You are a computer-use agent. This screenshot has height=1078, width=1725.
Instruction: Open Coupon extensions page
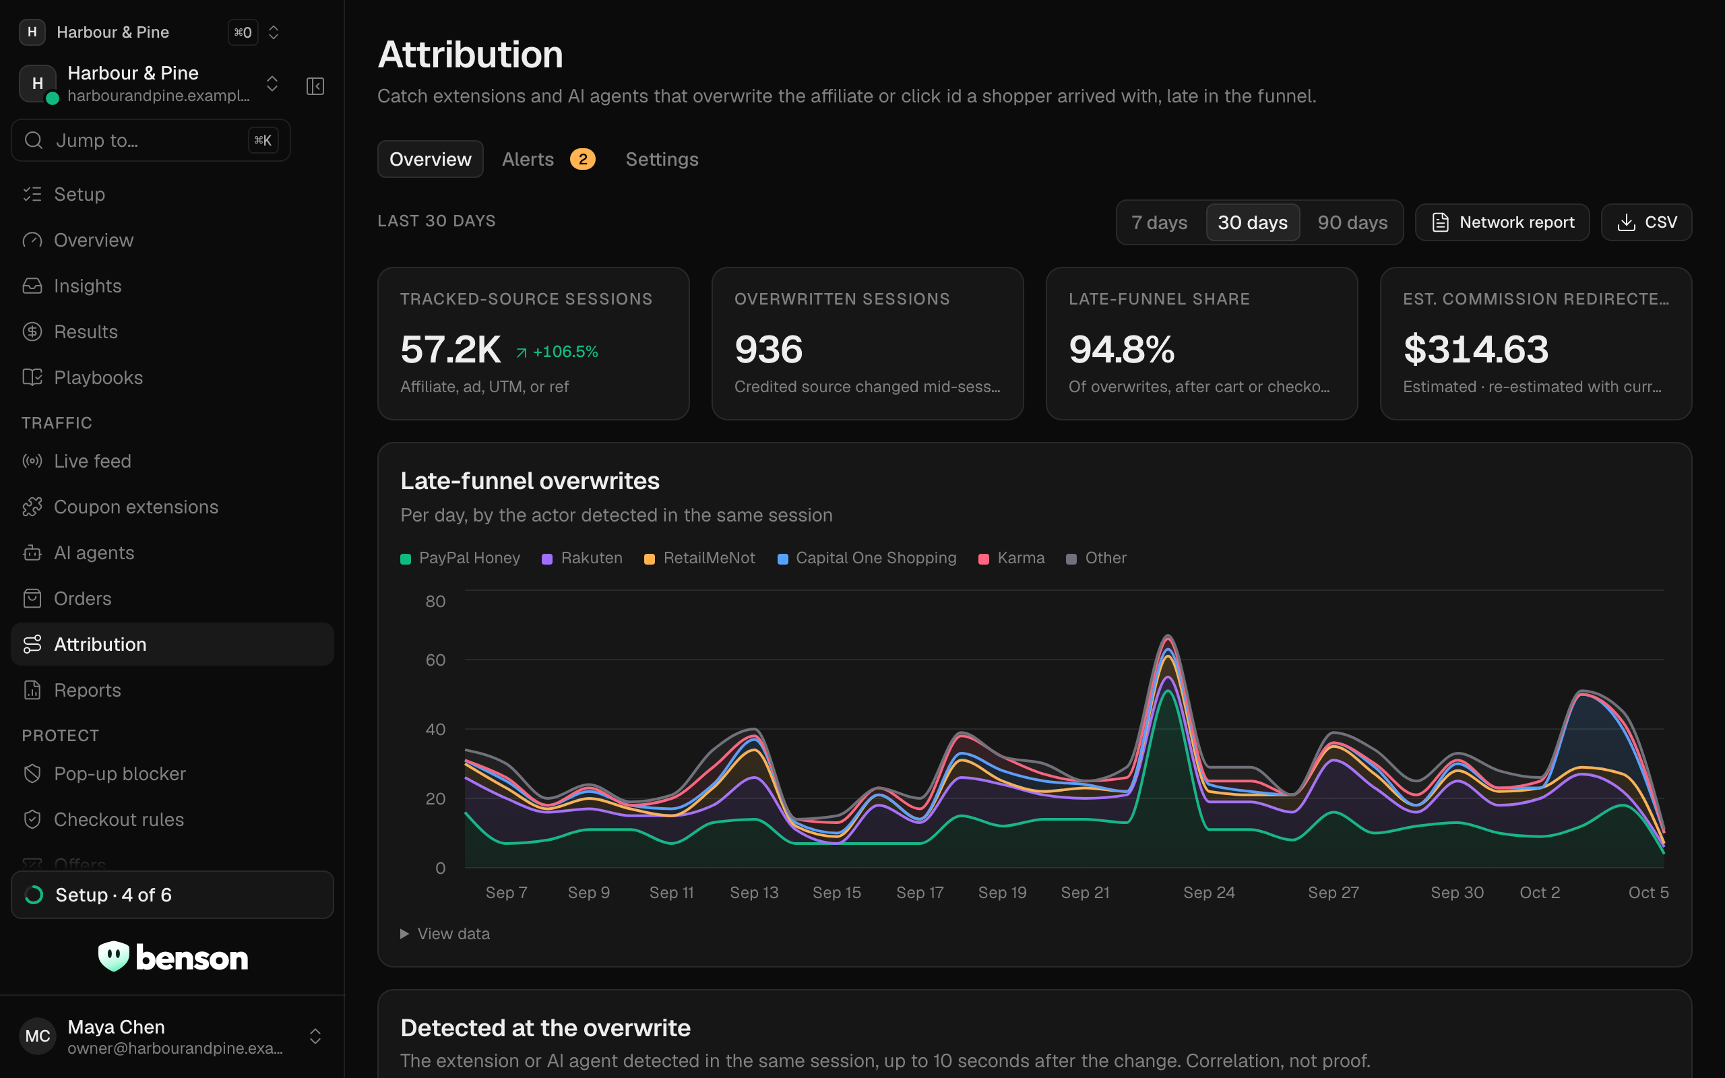coord(172,507)
